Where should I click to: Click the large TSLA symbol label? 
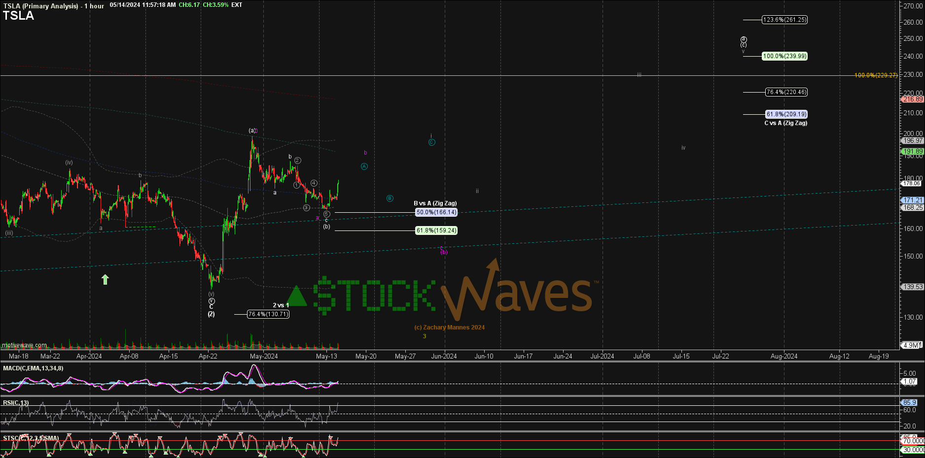(18, 16)
